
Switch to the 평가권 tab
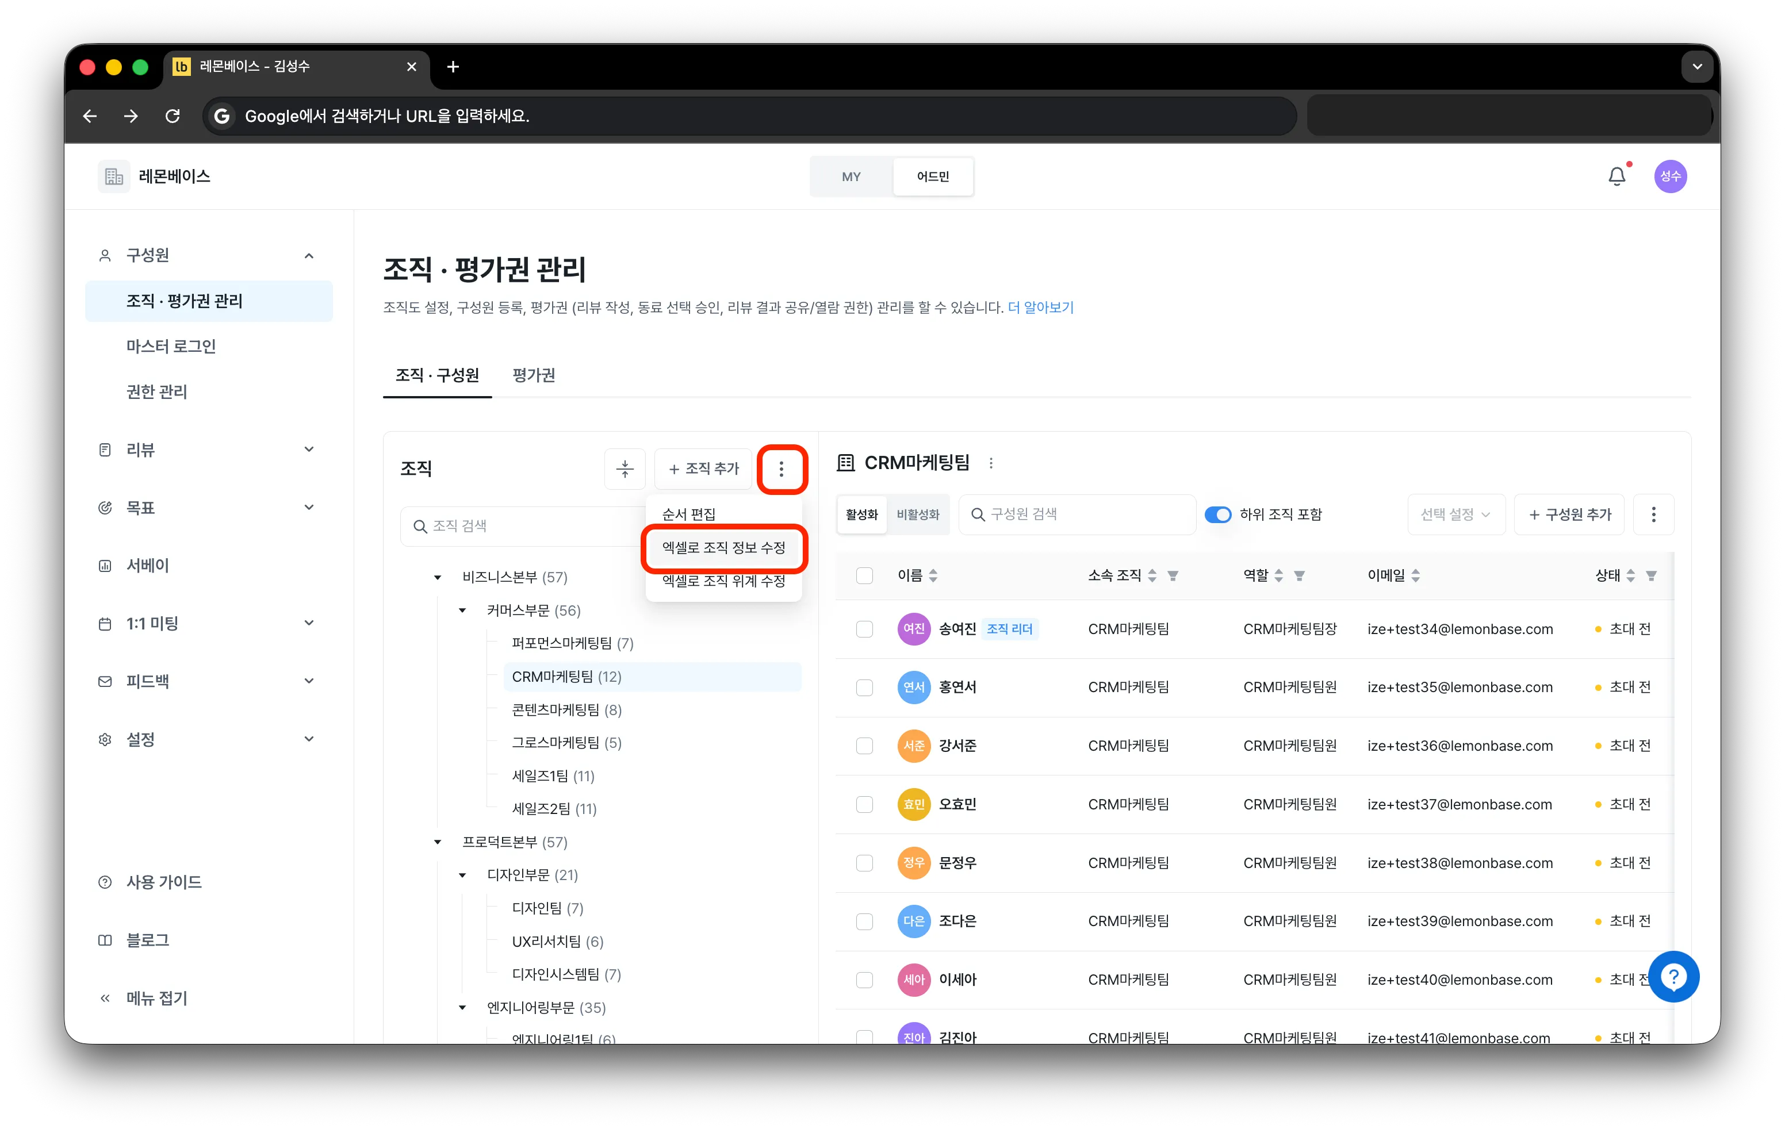pos(534,375)
